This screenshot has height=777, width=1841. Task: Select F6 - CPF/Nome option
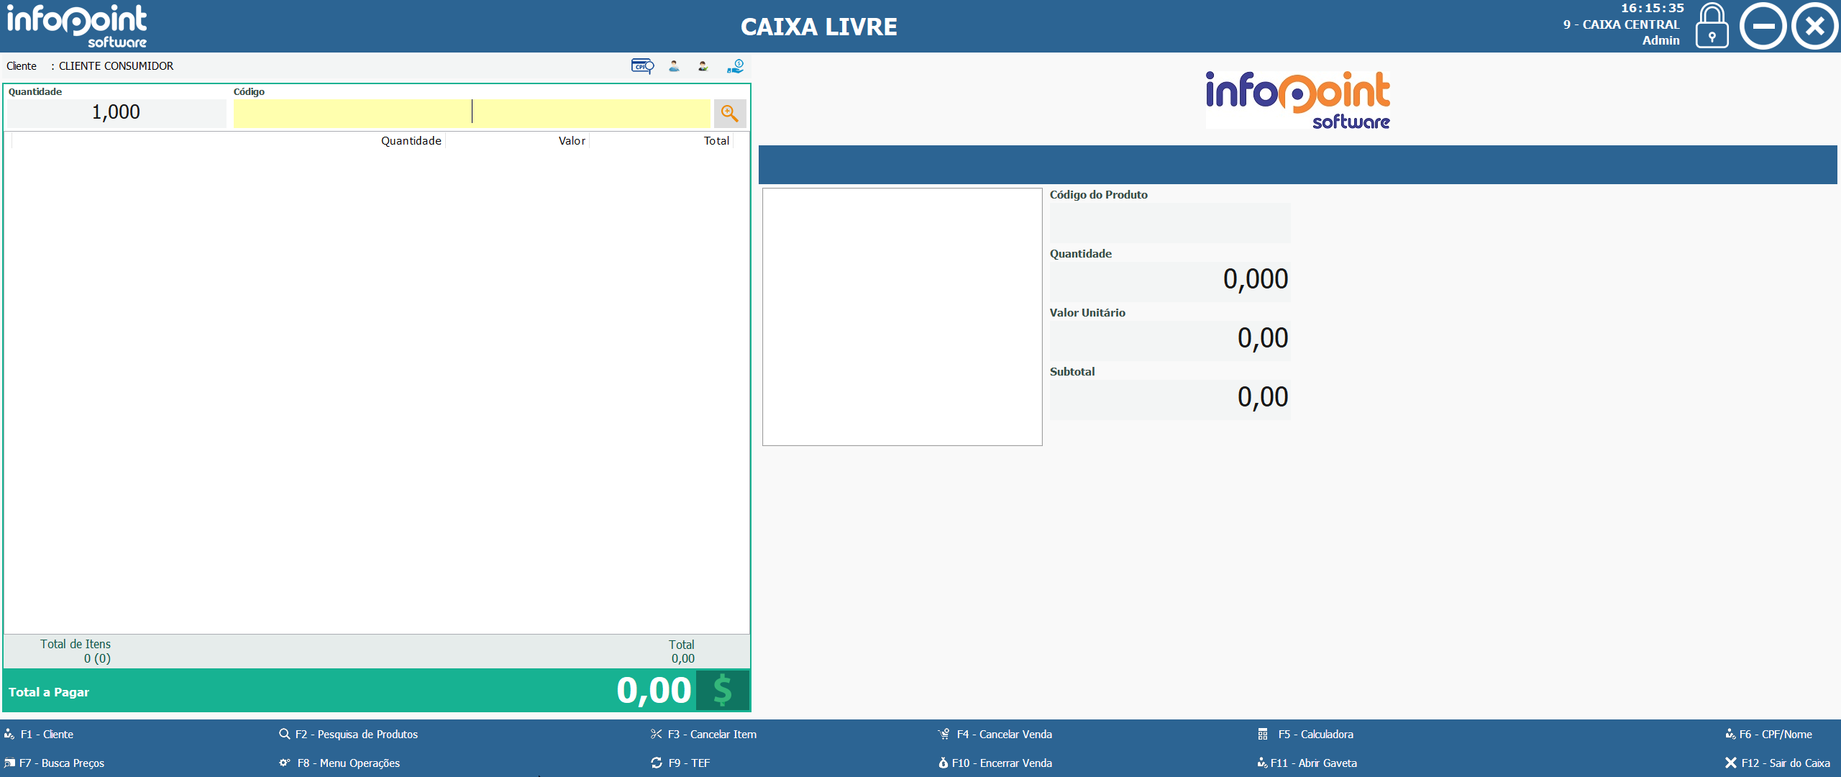click(1775, 734)
